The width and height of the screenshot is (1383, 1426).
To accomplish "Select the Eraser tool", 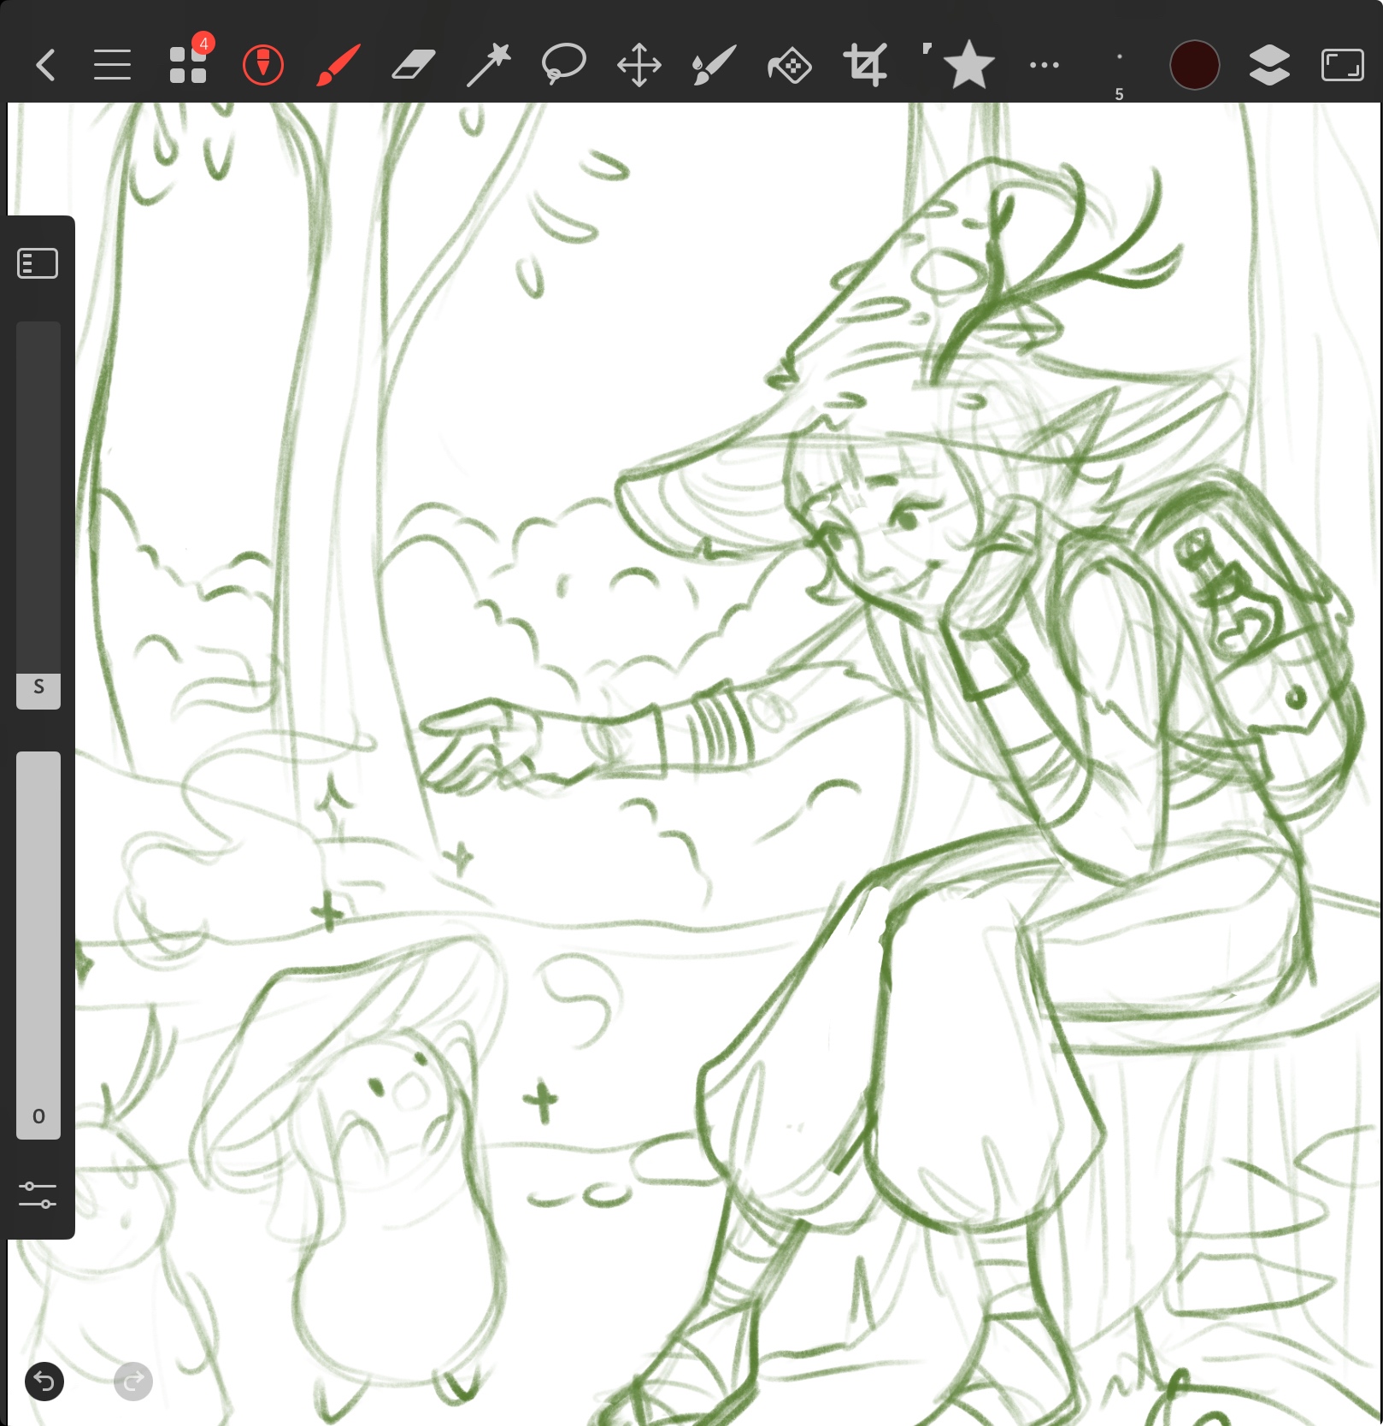I will pyautogui.click(x=413, y=65).
